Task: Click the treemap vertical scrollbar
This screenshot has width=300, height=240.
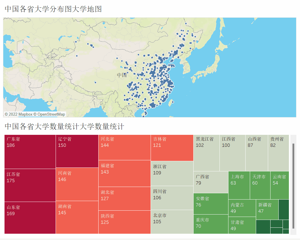Action: tap(293, 186)
